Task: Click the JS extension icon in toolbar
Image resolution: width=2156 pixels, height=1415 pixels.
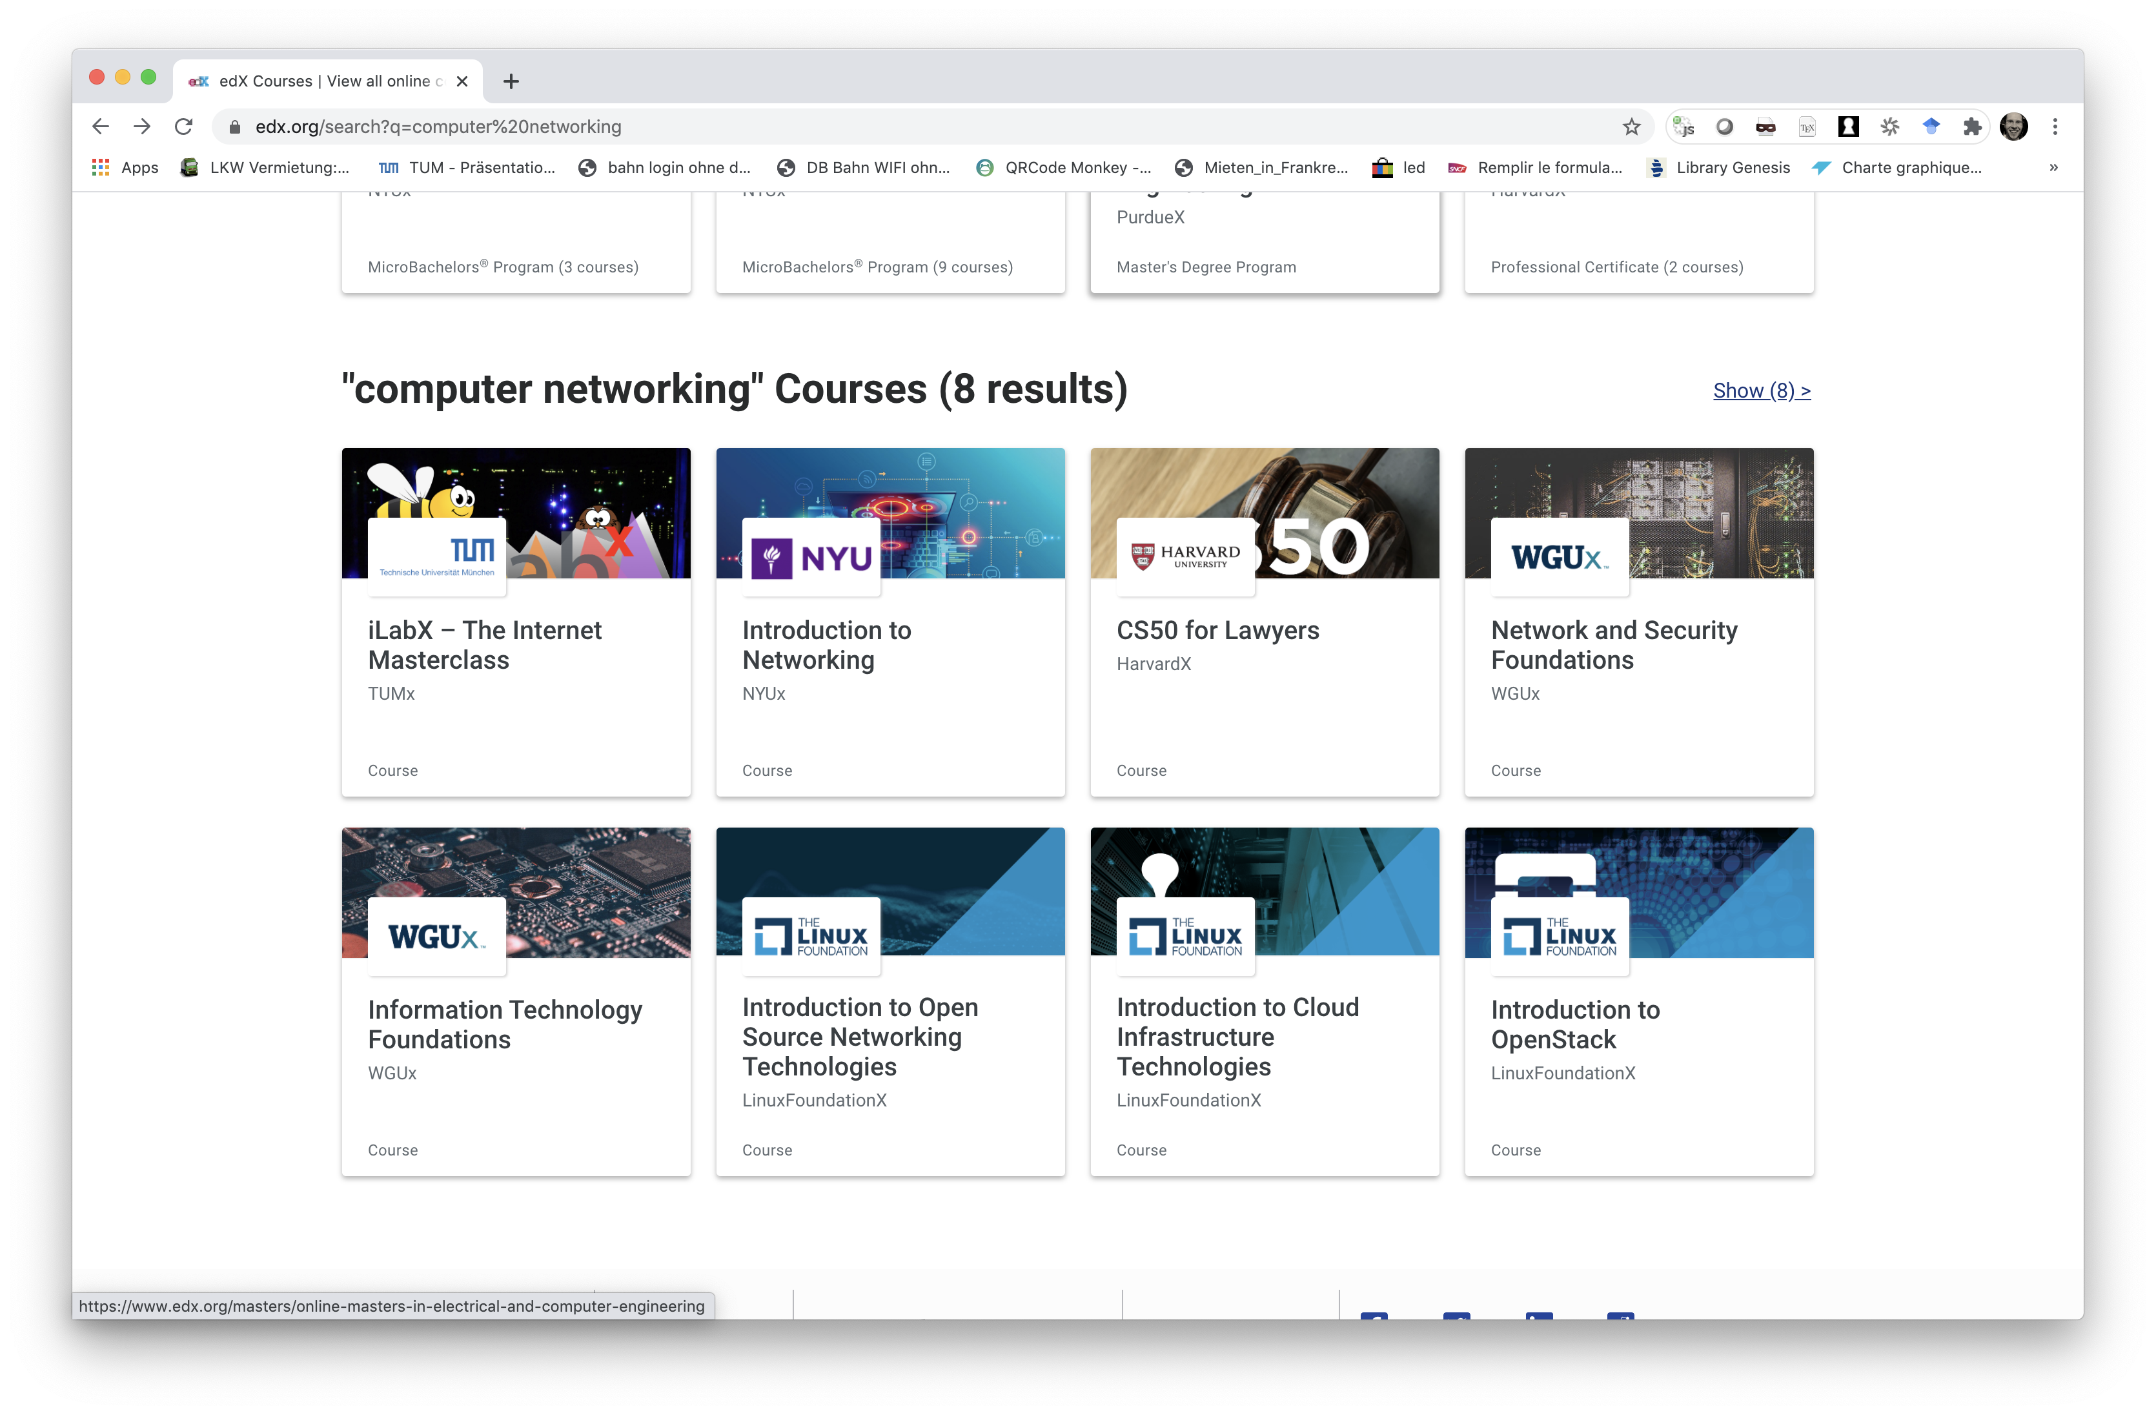Action: 1684,127
